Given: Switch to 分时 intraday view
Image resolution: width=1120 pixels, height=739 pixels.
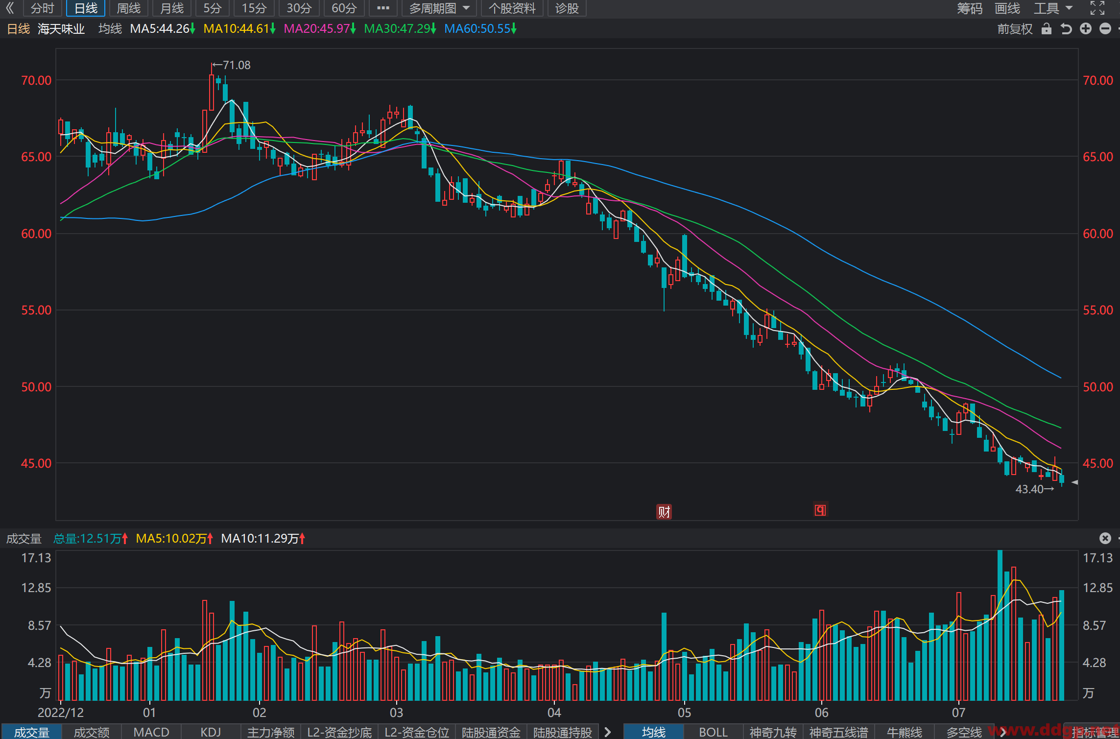Looking at the screenshot, I should click(42, 8).
